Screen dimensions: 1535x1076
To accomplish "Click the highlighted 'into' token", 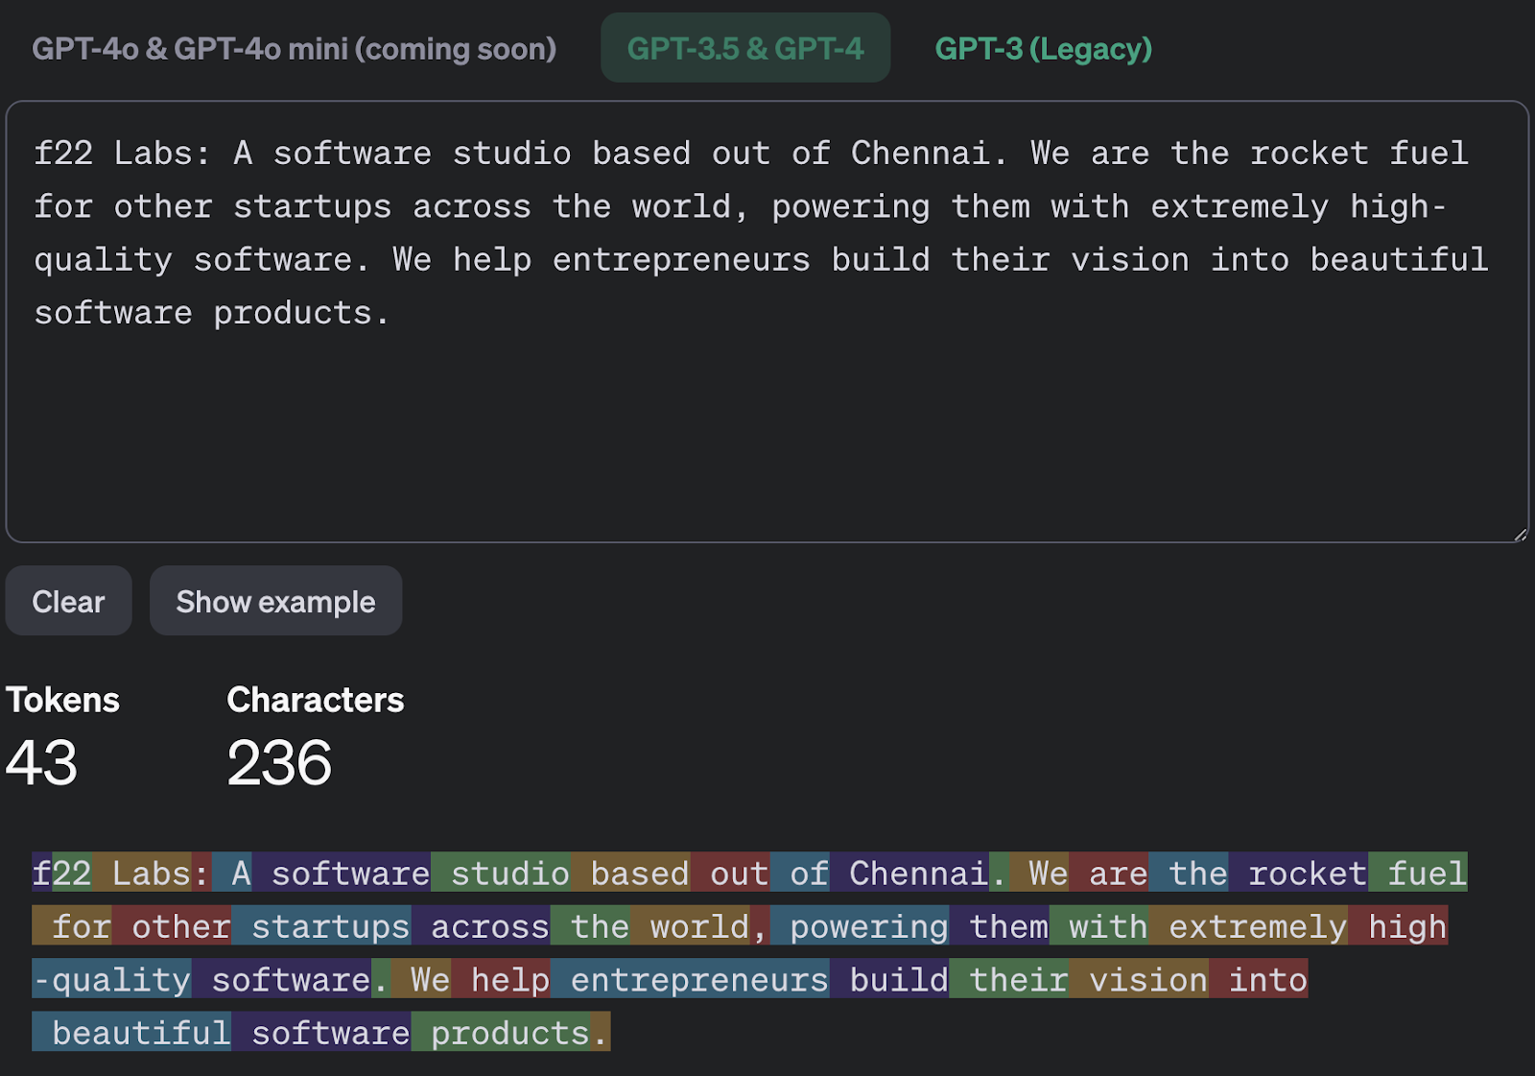I will (1258, 978).
